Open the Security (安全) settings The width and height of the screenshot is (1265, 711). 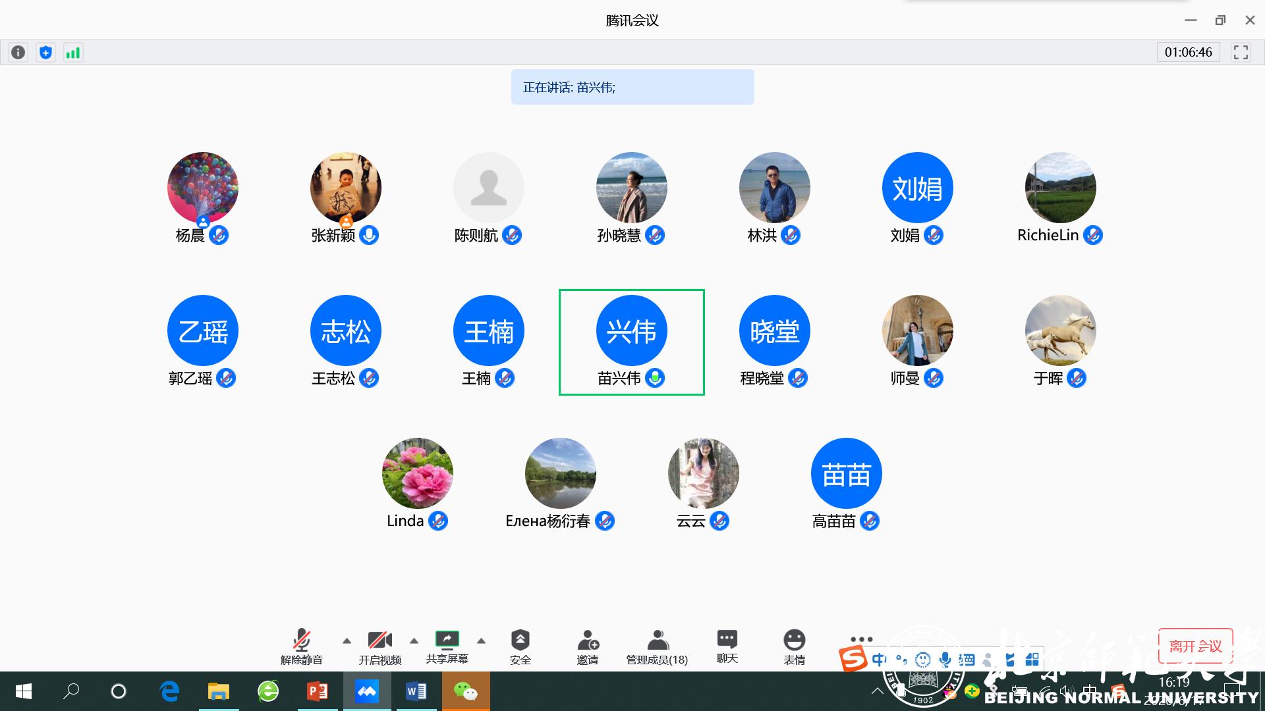520,646
